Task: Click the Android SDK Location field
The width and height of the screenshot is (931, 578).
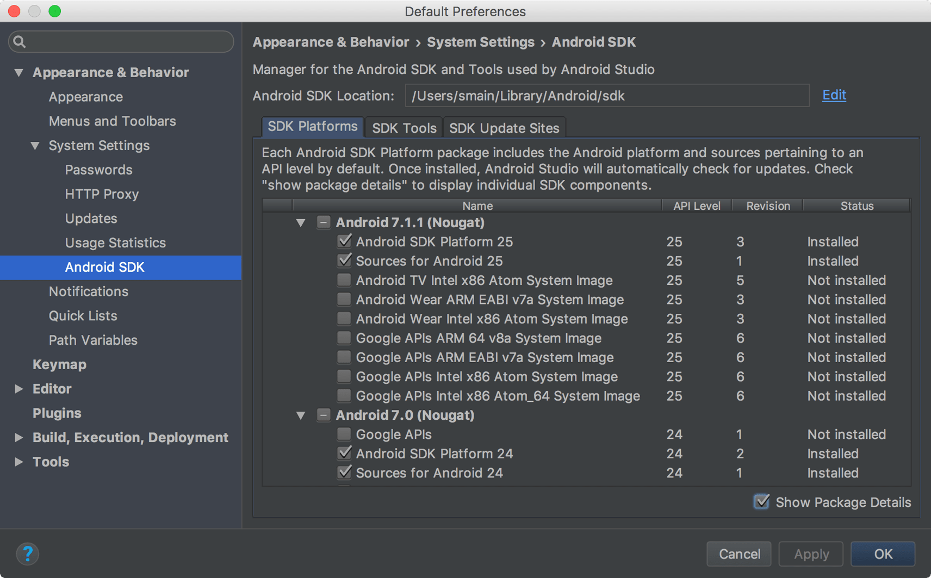Action: click(x=606, y=95)
